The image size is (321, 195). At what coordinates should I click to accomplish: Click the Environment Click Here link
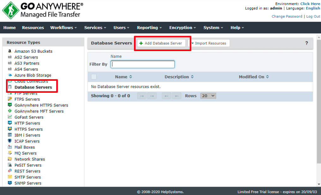point(310,4)
